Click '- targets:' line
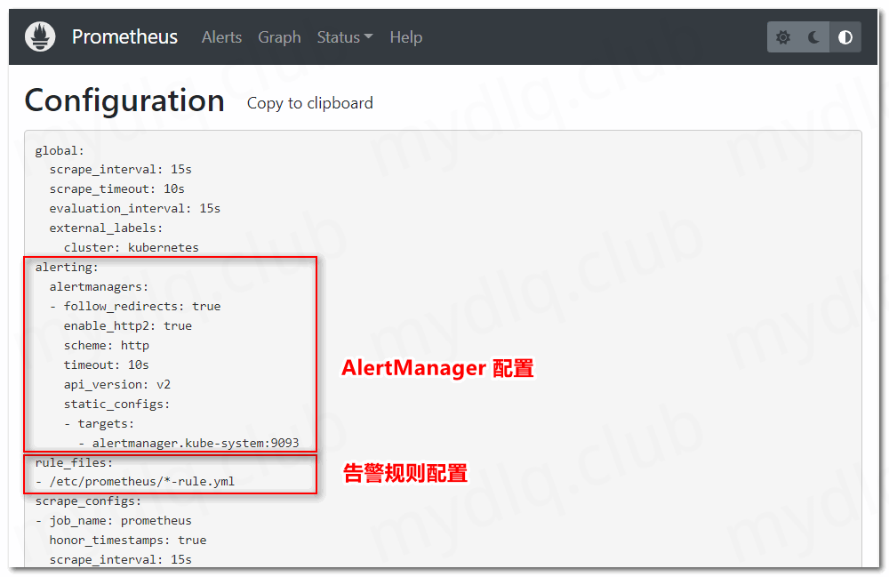This screenshot has height=577, width=889. [99, 423]
